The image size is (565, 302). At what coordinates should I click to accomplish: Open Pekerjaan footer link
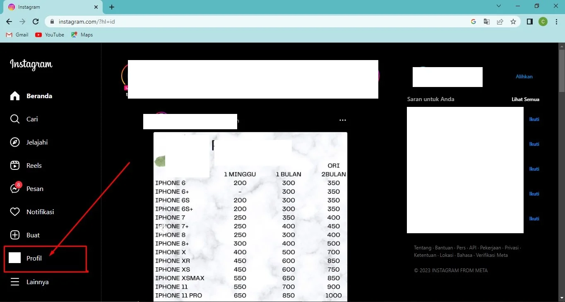point(490,248)
